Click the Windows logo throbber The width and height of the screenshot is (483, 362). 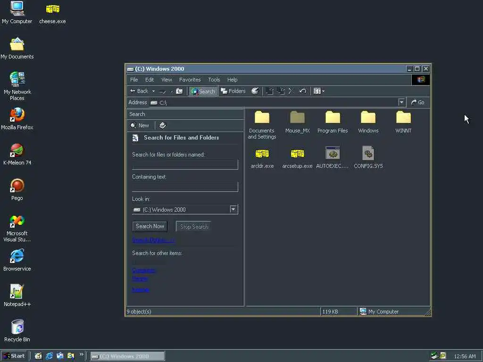coord(420,80)
